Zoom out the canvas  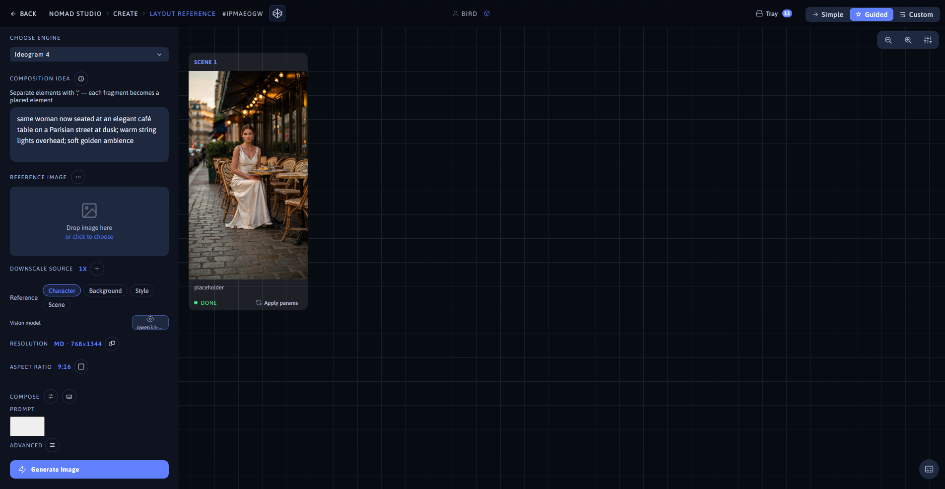(888, 40)
